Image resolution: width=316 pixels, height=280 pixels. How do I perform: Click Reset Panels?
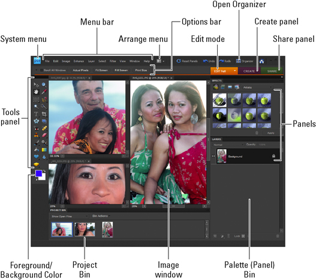click(x=187, y=61)
